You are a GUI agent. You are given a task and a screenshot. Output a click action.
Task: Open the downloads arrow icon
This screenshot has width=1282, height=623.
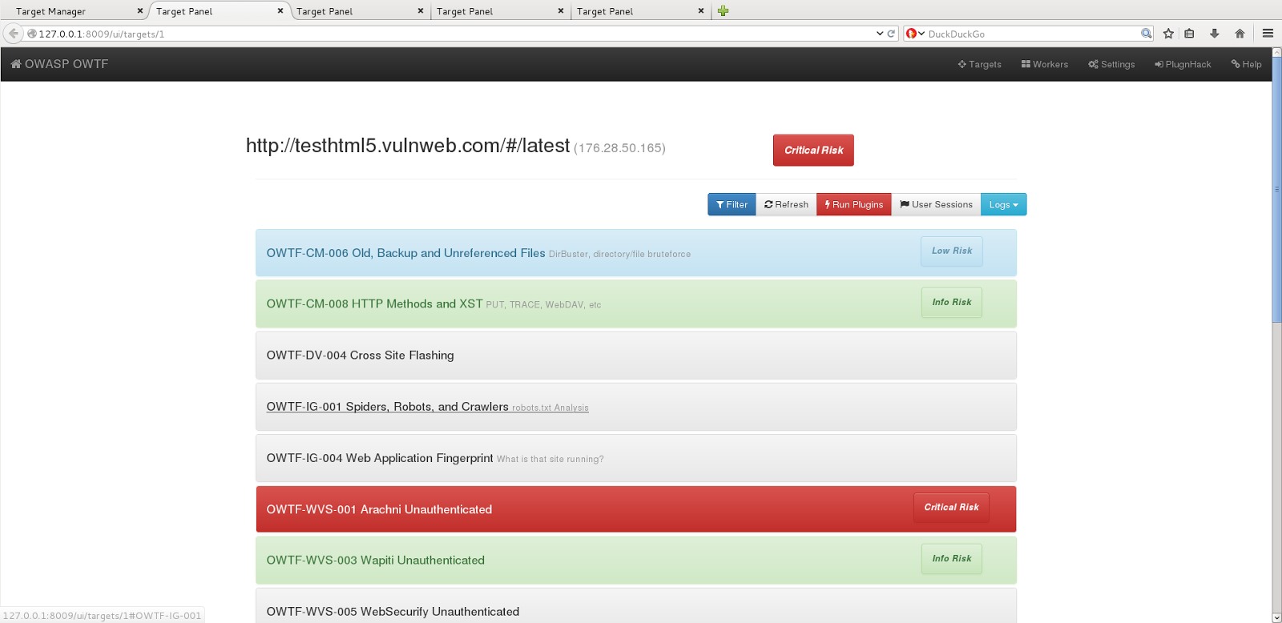[x=1215, y=34]
